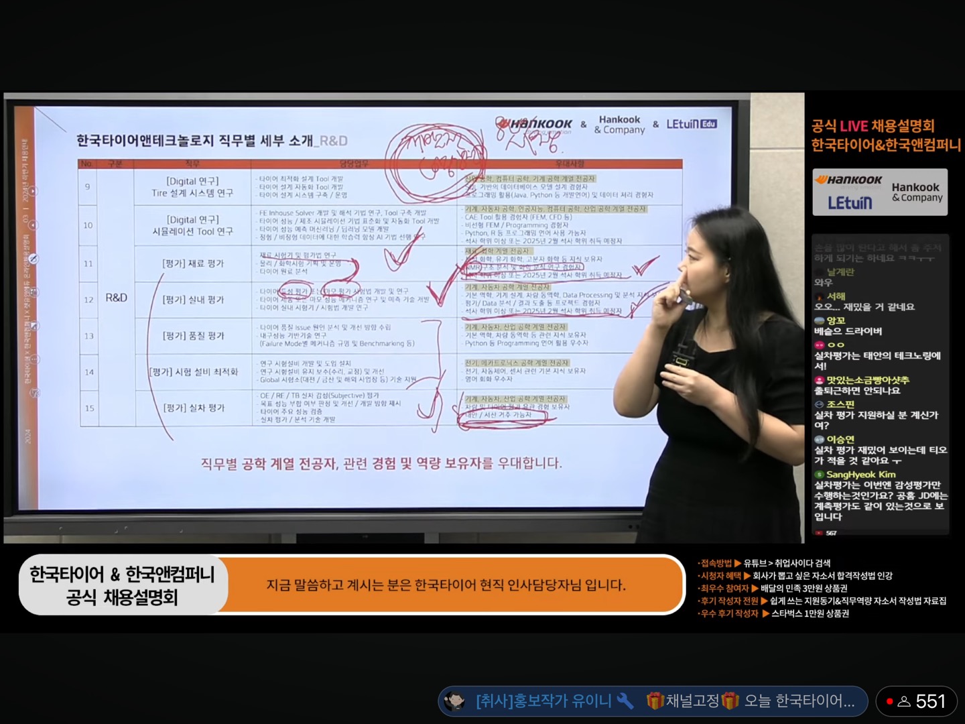Click the Hankook logo on the sidebar card
The width and height of the screenshot is (965, 724).
click(848, 180)
